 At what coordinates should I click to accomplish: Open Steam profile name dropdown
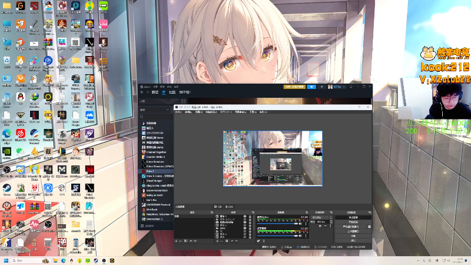pyautogui.click(x=339, y=87)
